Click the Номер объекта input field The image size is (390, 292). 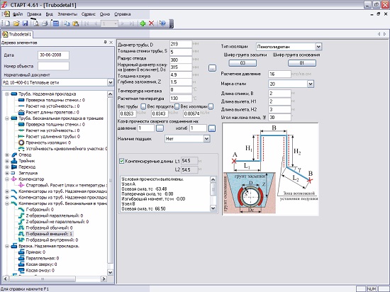pyautogui.click(x=53, y=66)
